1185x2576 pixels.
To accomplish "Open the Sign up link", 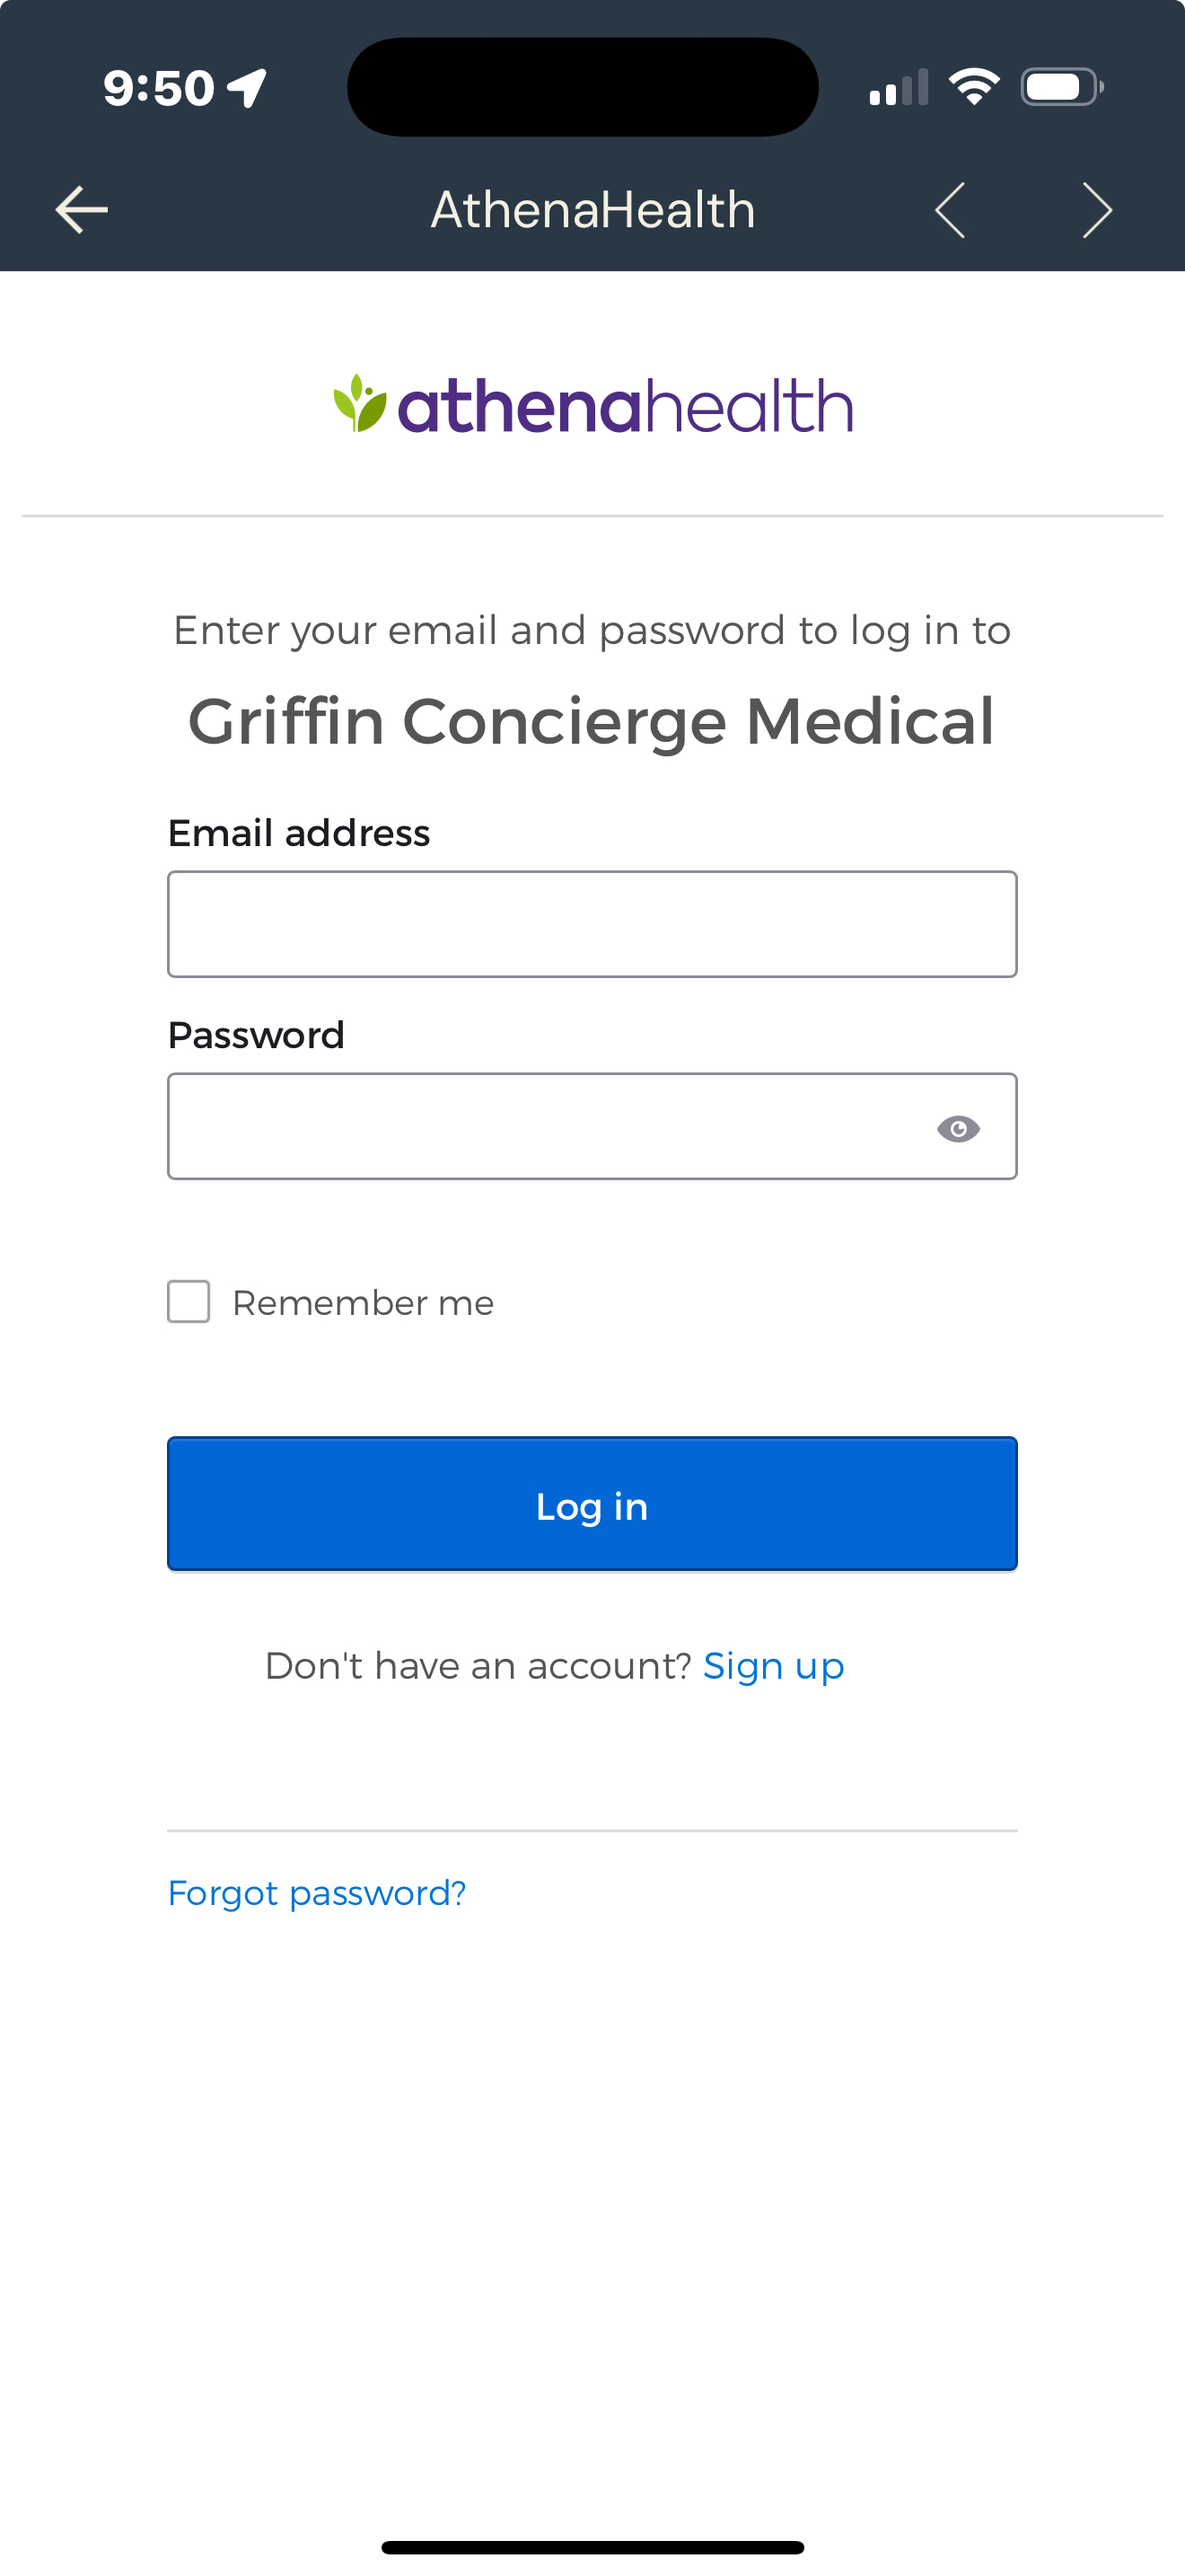I will click(x=773, y=1665).
